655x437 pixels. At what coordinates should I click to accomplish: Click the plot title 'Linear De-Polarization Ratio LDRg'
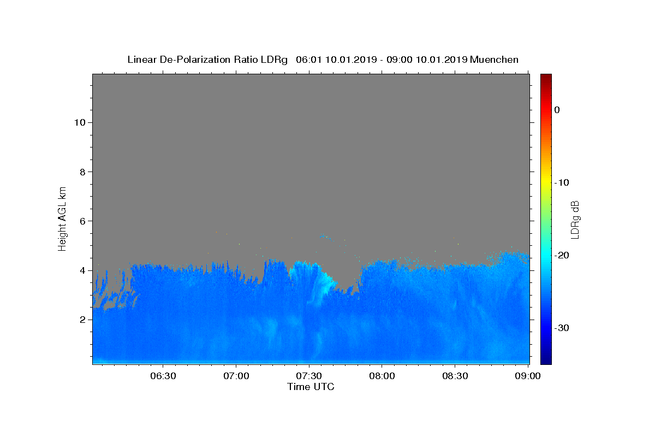pos(207,60)
